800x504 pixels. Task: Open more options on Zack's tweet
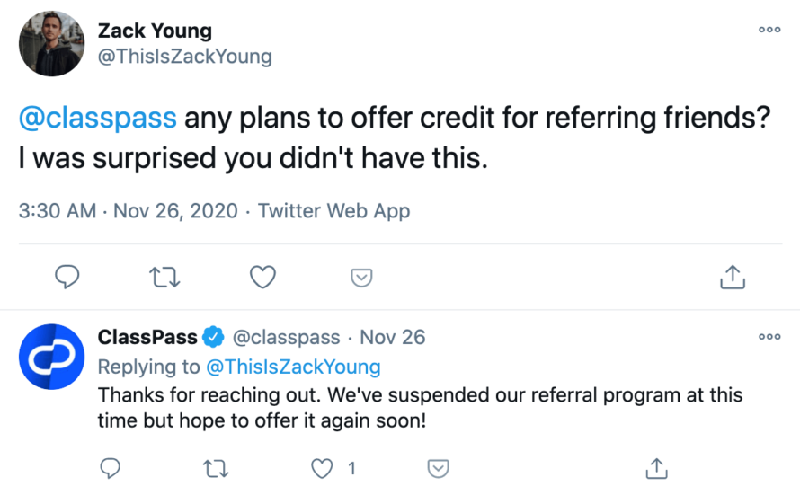769,30
